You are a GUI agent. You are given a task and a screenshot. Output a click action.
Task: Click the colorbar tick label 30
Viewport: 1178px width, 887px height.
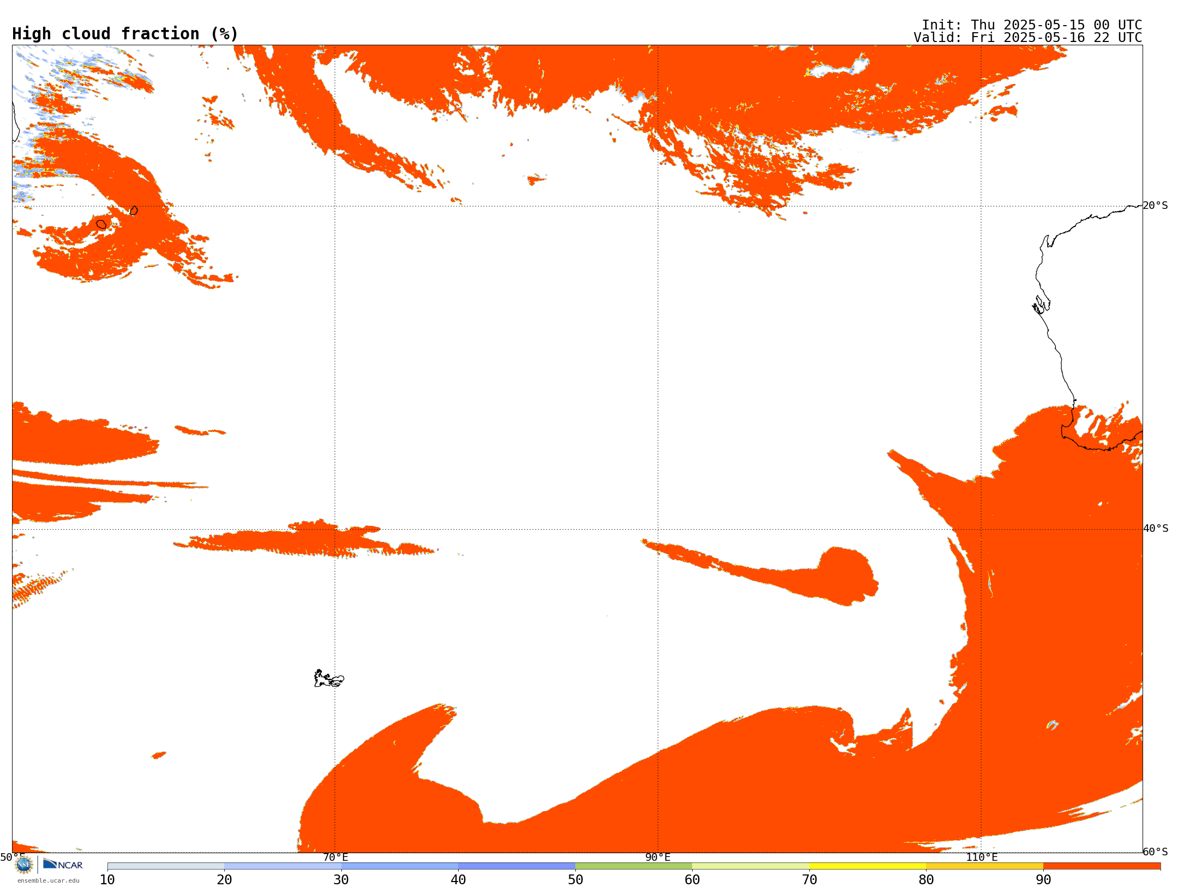(x=341, y=879)
